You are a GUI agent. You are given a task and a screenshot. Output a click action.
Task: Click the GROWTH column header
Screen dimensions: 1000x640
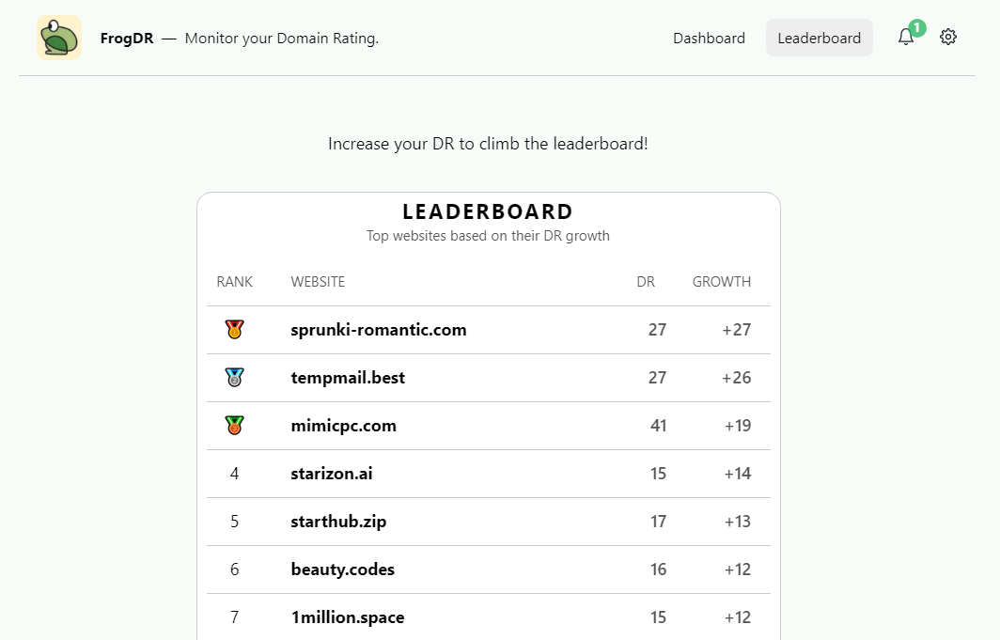pos(722,282)
